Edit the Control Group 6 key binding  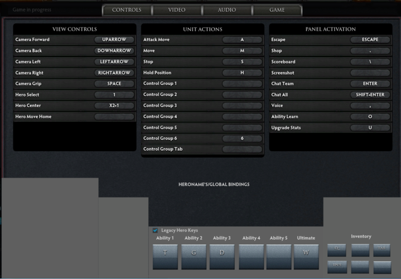coord(242,138)
